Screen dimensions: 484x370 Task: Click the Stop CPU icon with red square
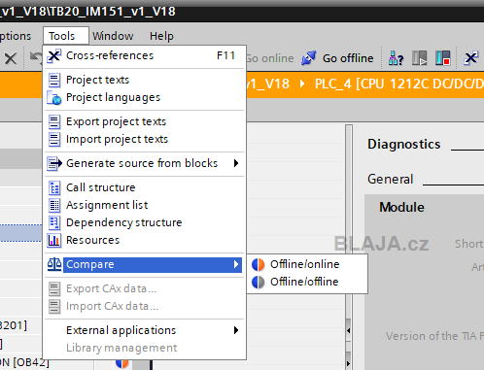pyautogui.click(x=443, y=58)
